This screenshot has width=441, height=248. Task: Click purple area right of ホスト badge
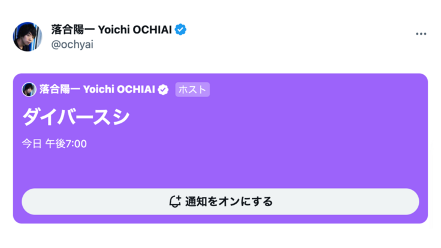point(312,90)
